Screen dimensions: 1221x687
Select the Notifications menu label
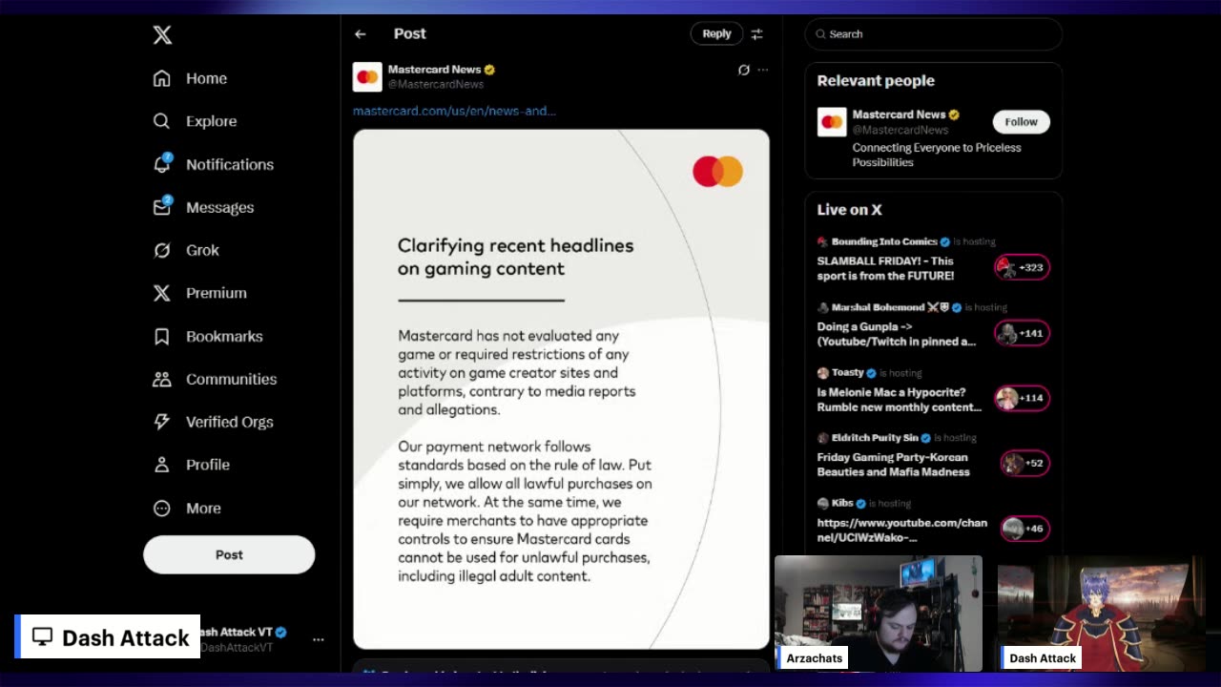230,164
